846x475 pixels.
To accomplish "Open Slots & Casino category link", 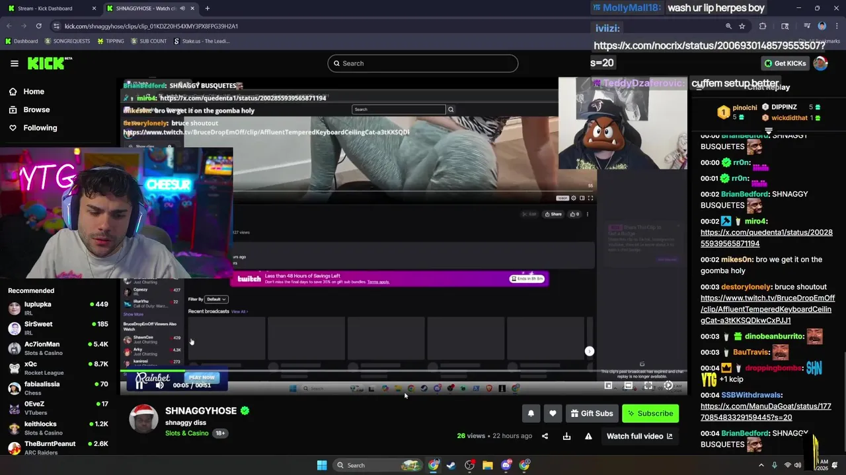I will coord(187,433).
